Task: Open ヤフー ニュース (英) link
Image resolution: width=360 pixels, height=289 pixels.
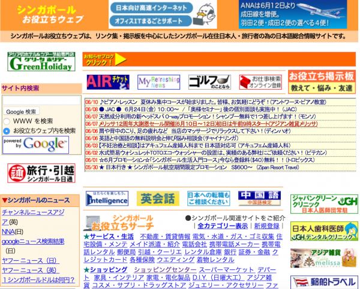Action: [31, 270]
